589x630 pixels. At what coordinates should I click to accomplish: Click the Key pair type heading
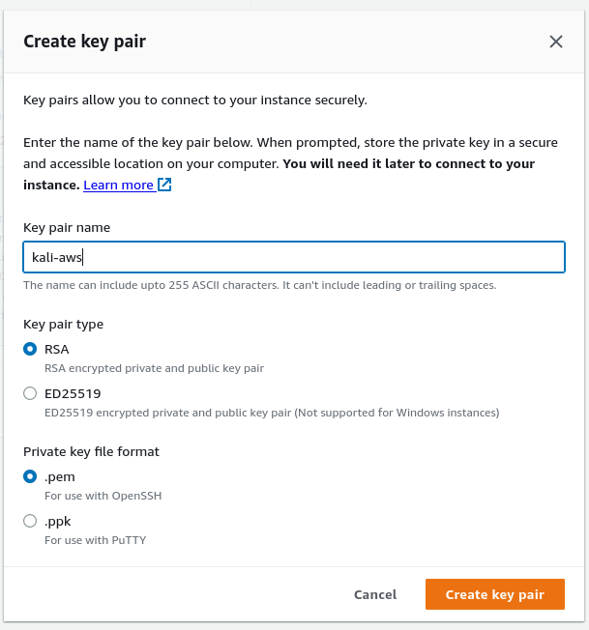click(63, 324)
